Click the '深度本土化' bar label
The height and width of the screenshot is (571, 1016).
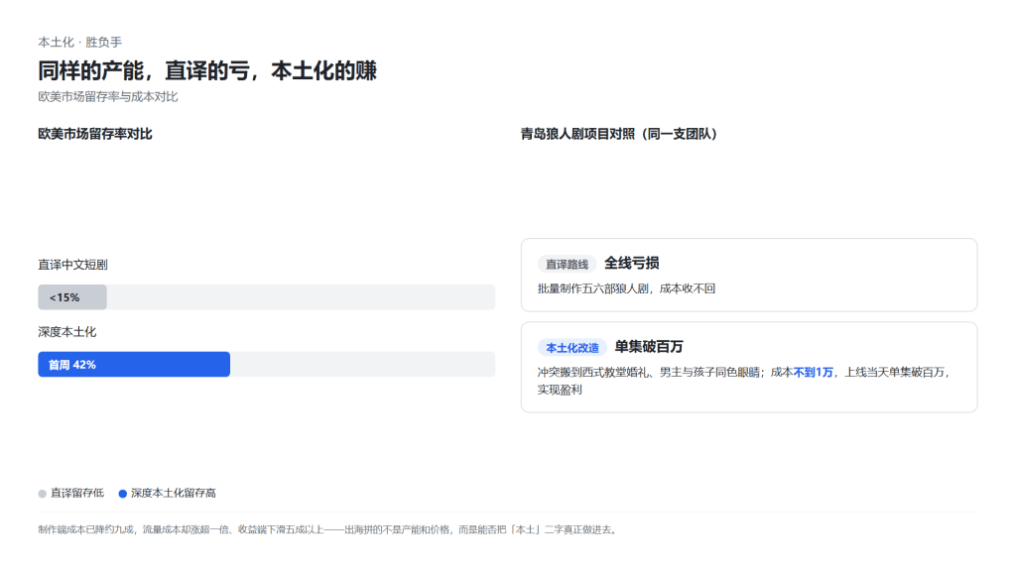tap(66, 332)
